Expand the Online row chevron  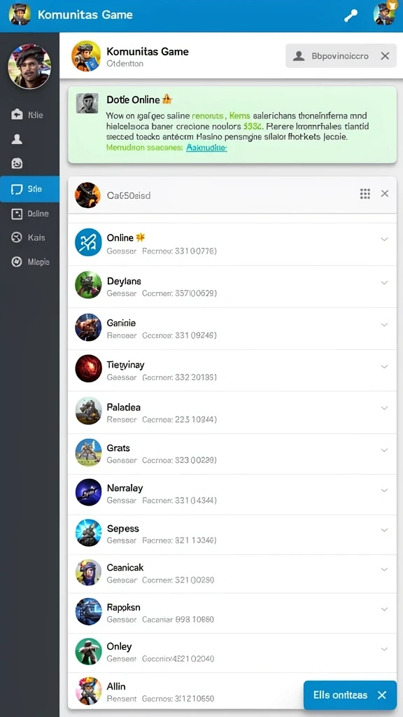[384, 239]
